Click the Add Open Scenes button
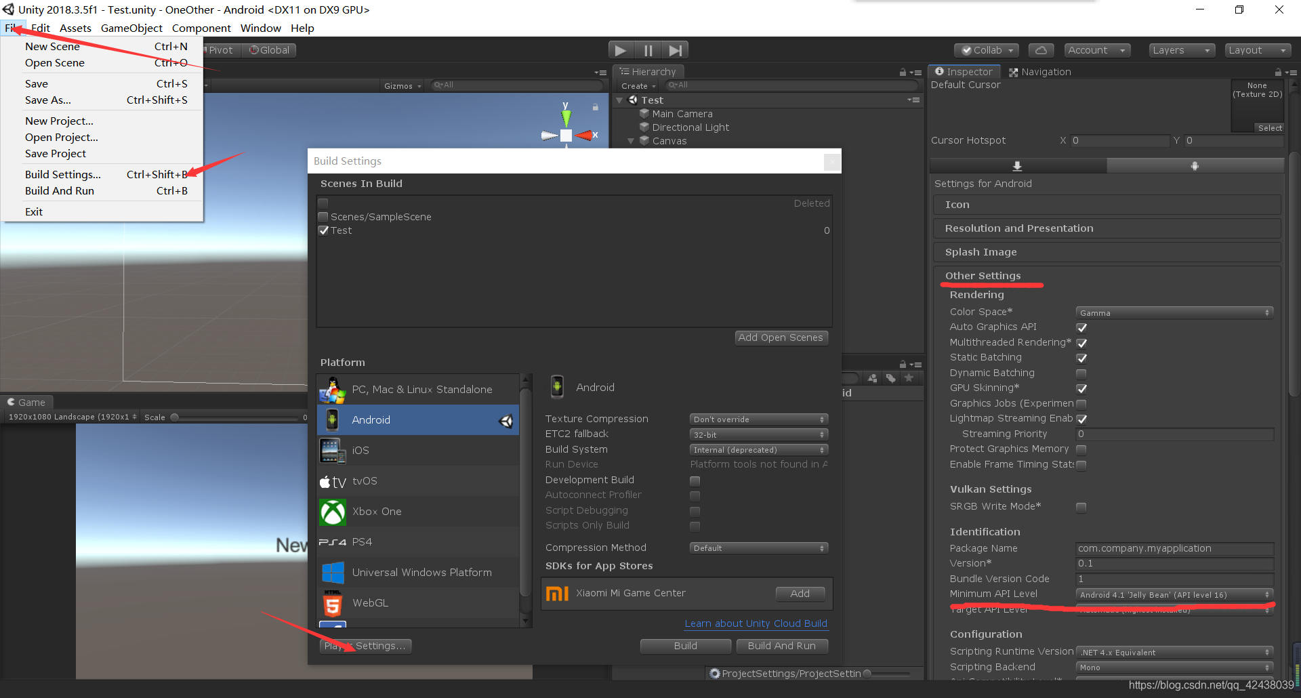The height and width of the screenshot is (698, 1301). 781,337
